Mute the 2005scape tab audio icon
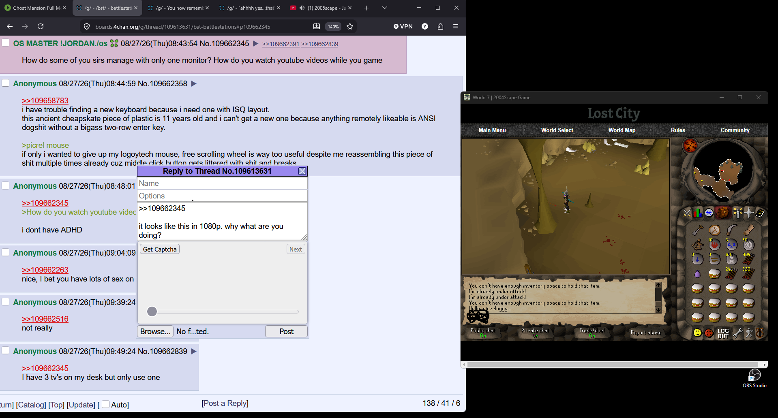778x418 pixels. (302, 8)
